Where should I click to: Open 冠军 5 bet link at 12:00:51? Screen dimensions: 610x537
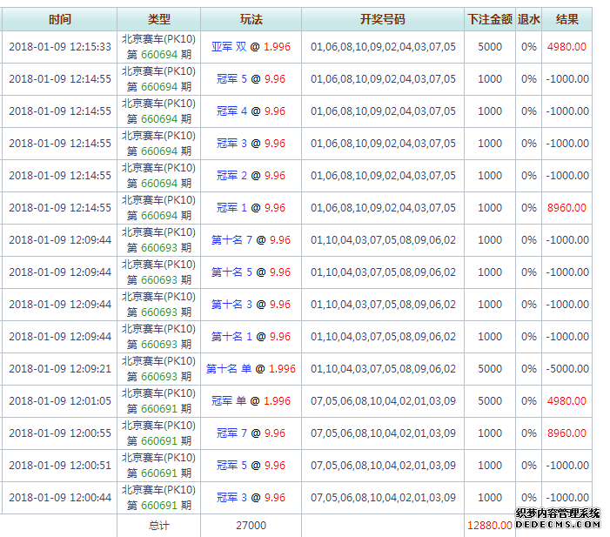[251, 466]
